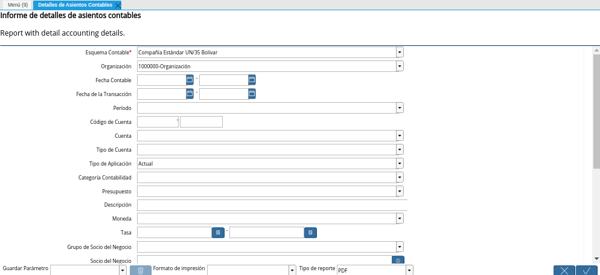The image size is (600, 275).
Task: Click the first Tasa number field
Action: pos(174,233)
